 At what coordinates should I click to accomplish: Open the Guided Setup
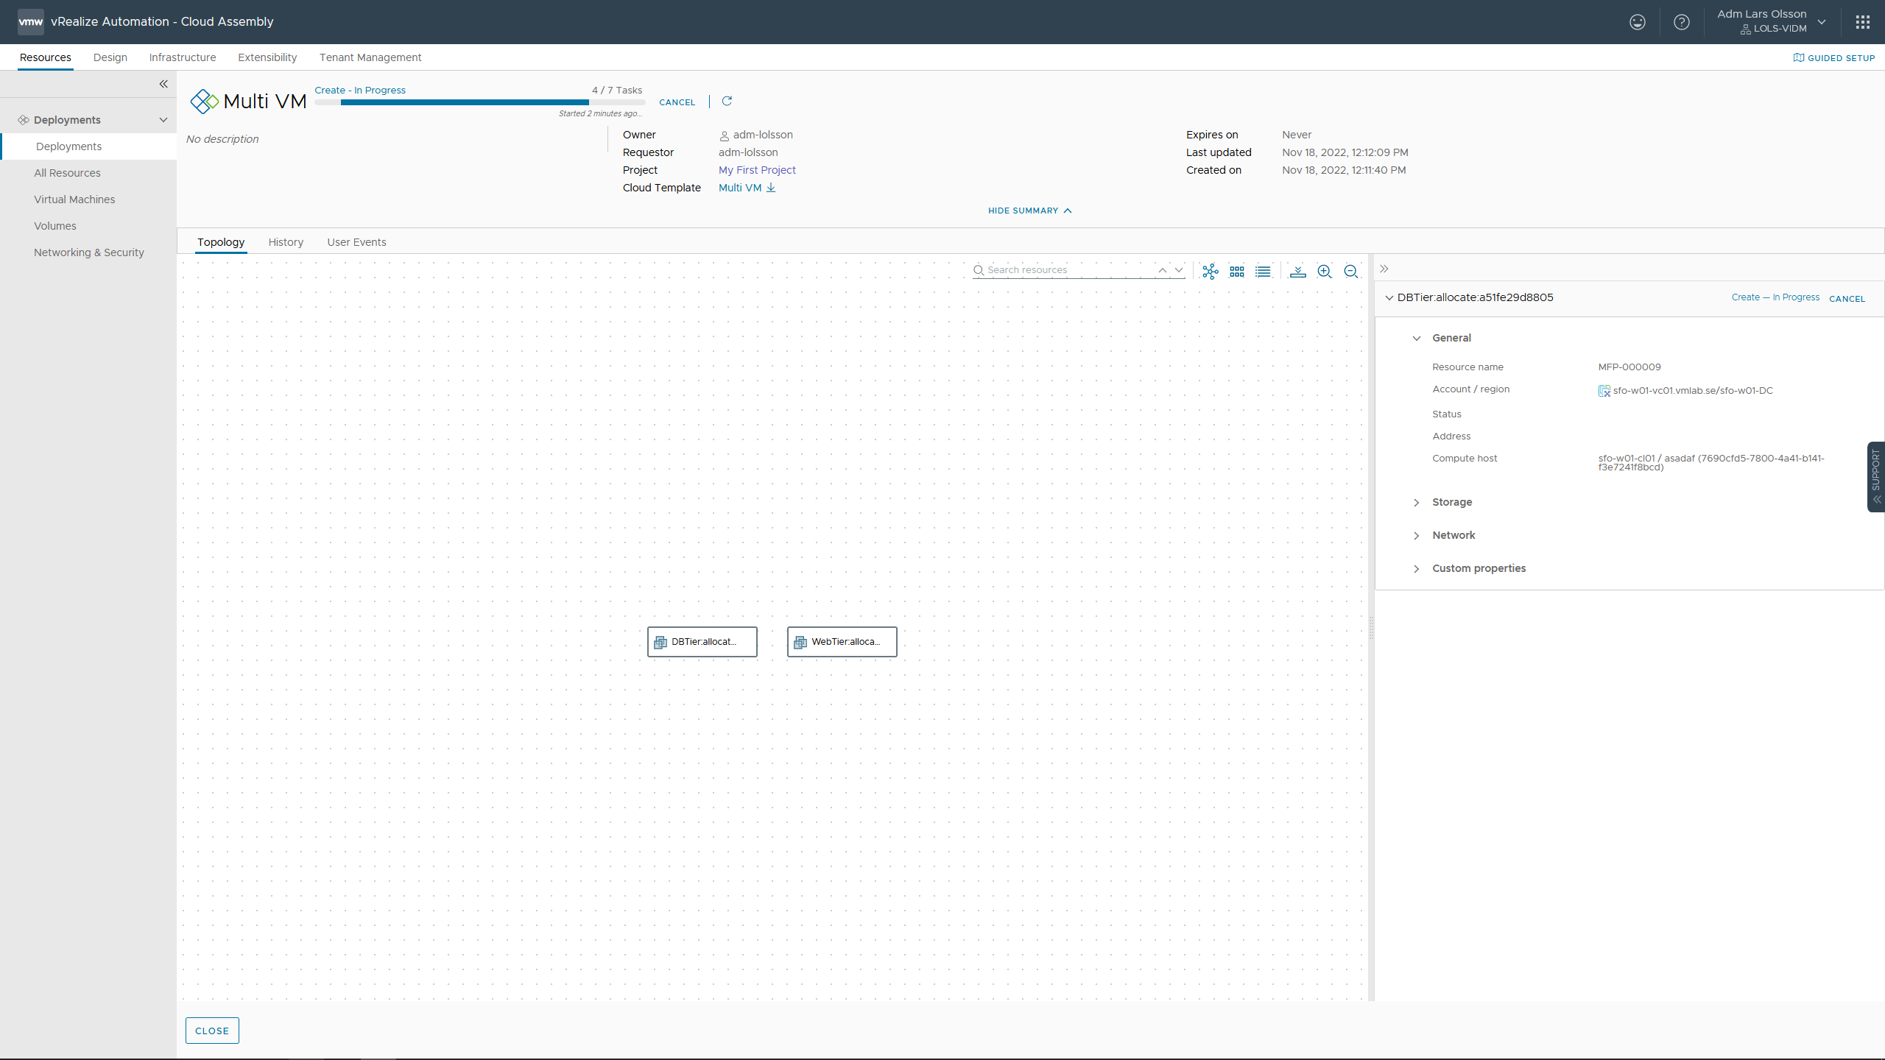point(1834,57)
